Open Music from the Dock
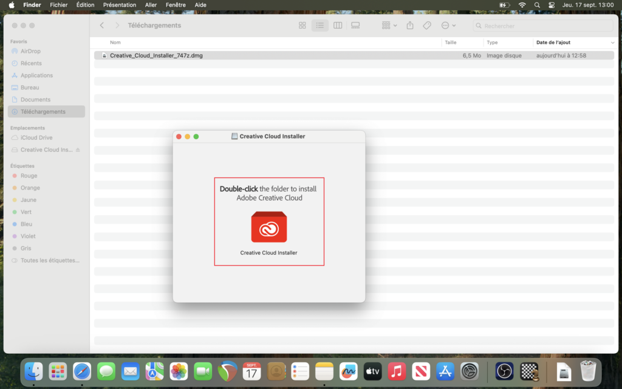622x389 pixels. coord(397,371)
